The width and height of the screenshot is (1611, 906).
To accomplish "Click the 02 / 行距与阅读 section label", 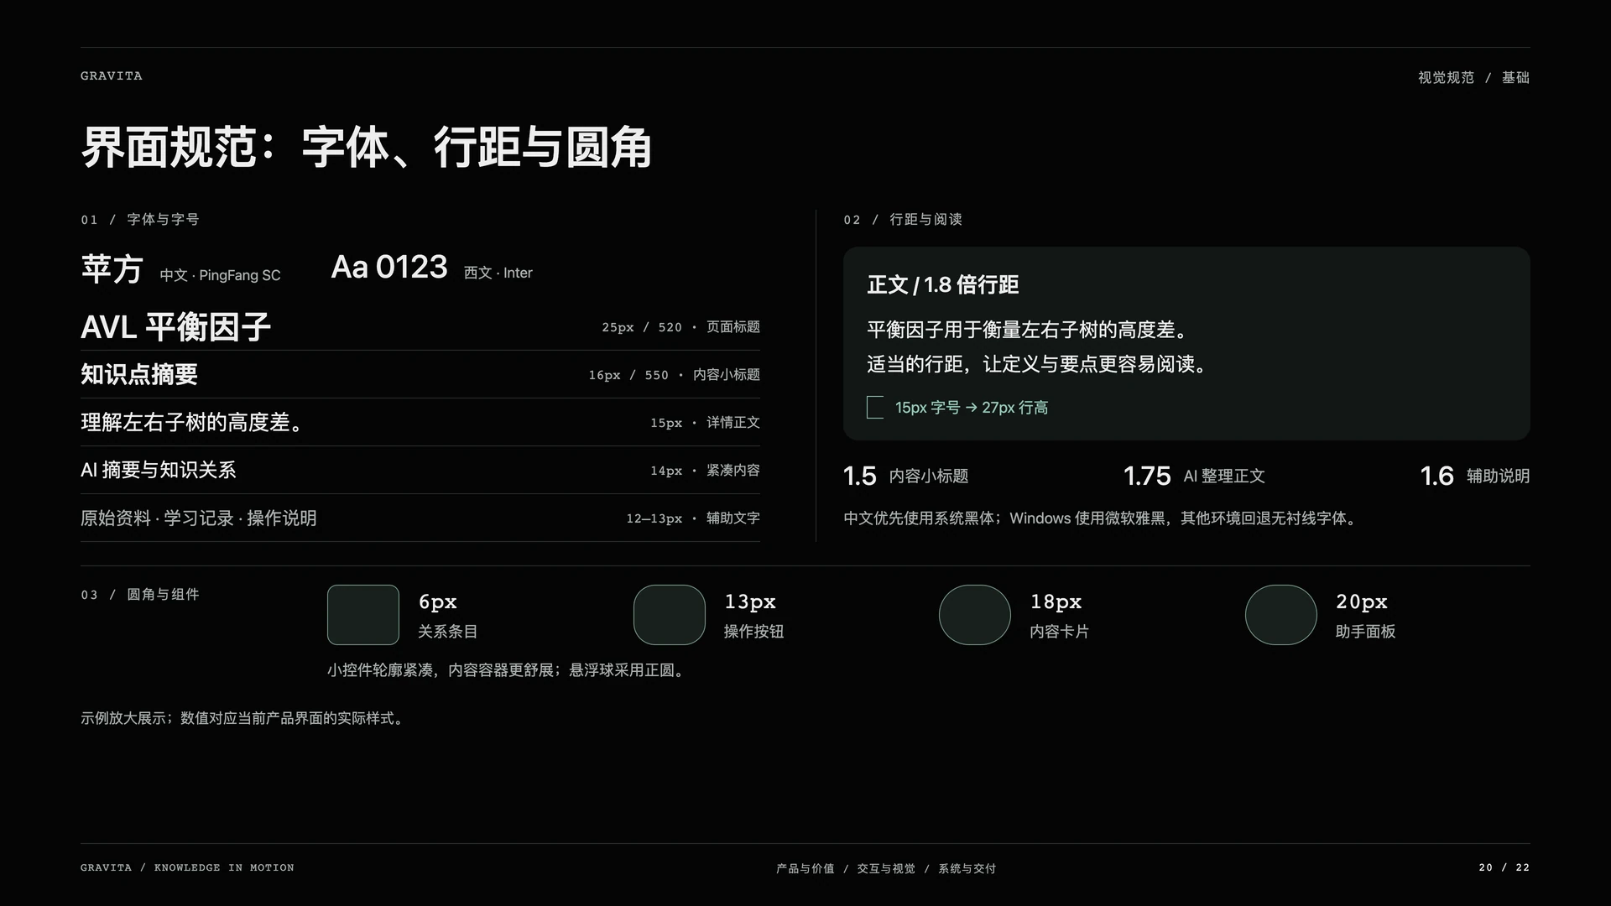I will [x=903, y=219].
